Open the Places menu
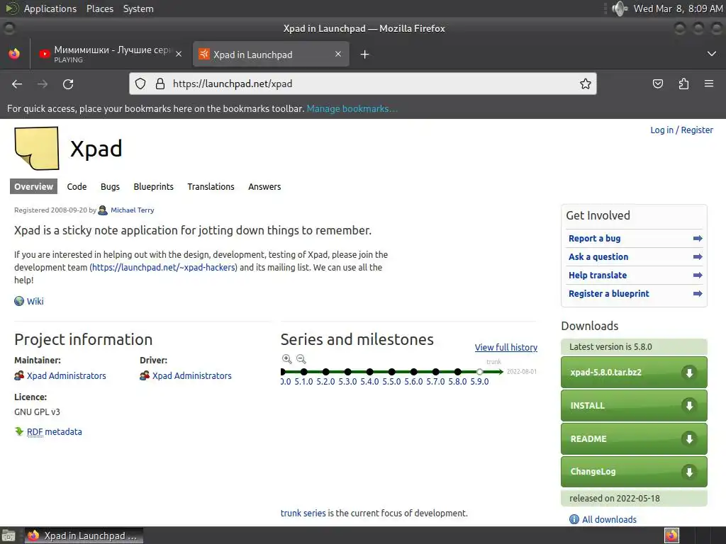726x544 pixels. coord(100,8)
